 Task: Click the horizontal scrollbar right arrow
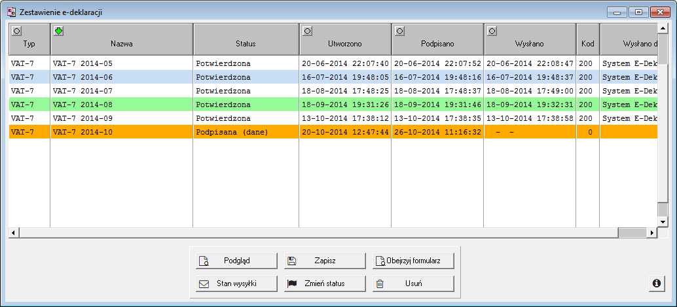651,233
